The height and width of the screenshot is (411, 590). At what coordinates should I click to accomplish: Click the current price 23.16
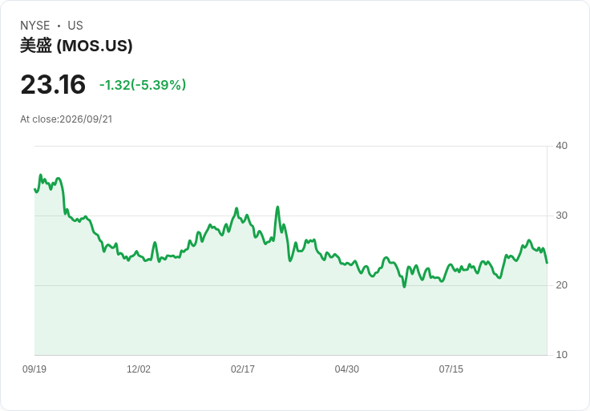pos(53,84)
